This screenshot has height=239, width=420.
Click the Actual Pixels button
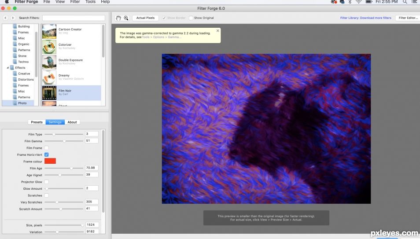pos(145,18)
